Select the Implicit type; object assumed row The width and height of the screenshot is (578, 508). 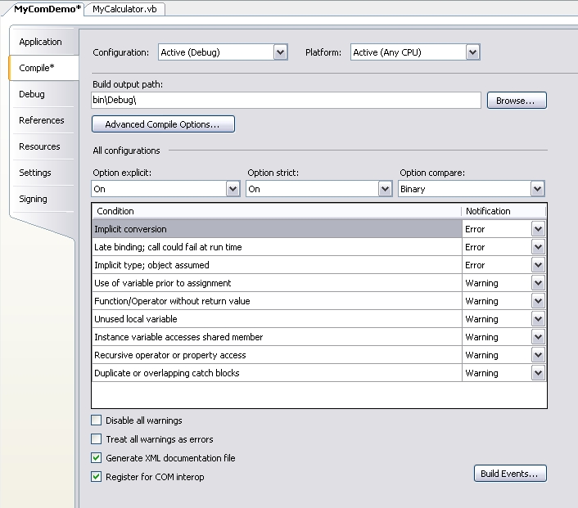[277, 265]
